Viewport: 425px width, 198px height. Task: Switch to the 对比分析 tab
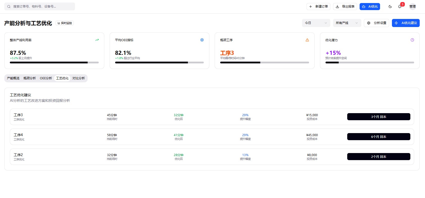[79, 78]
